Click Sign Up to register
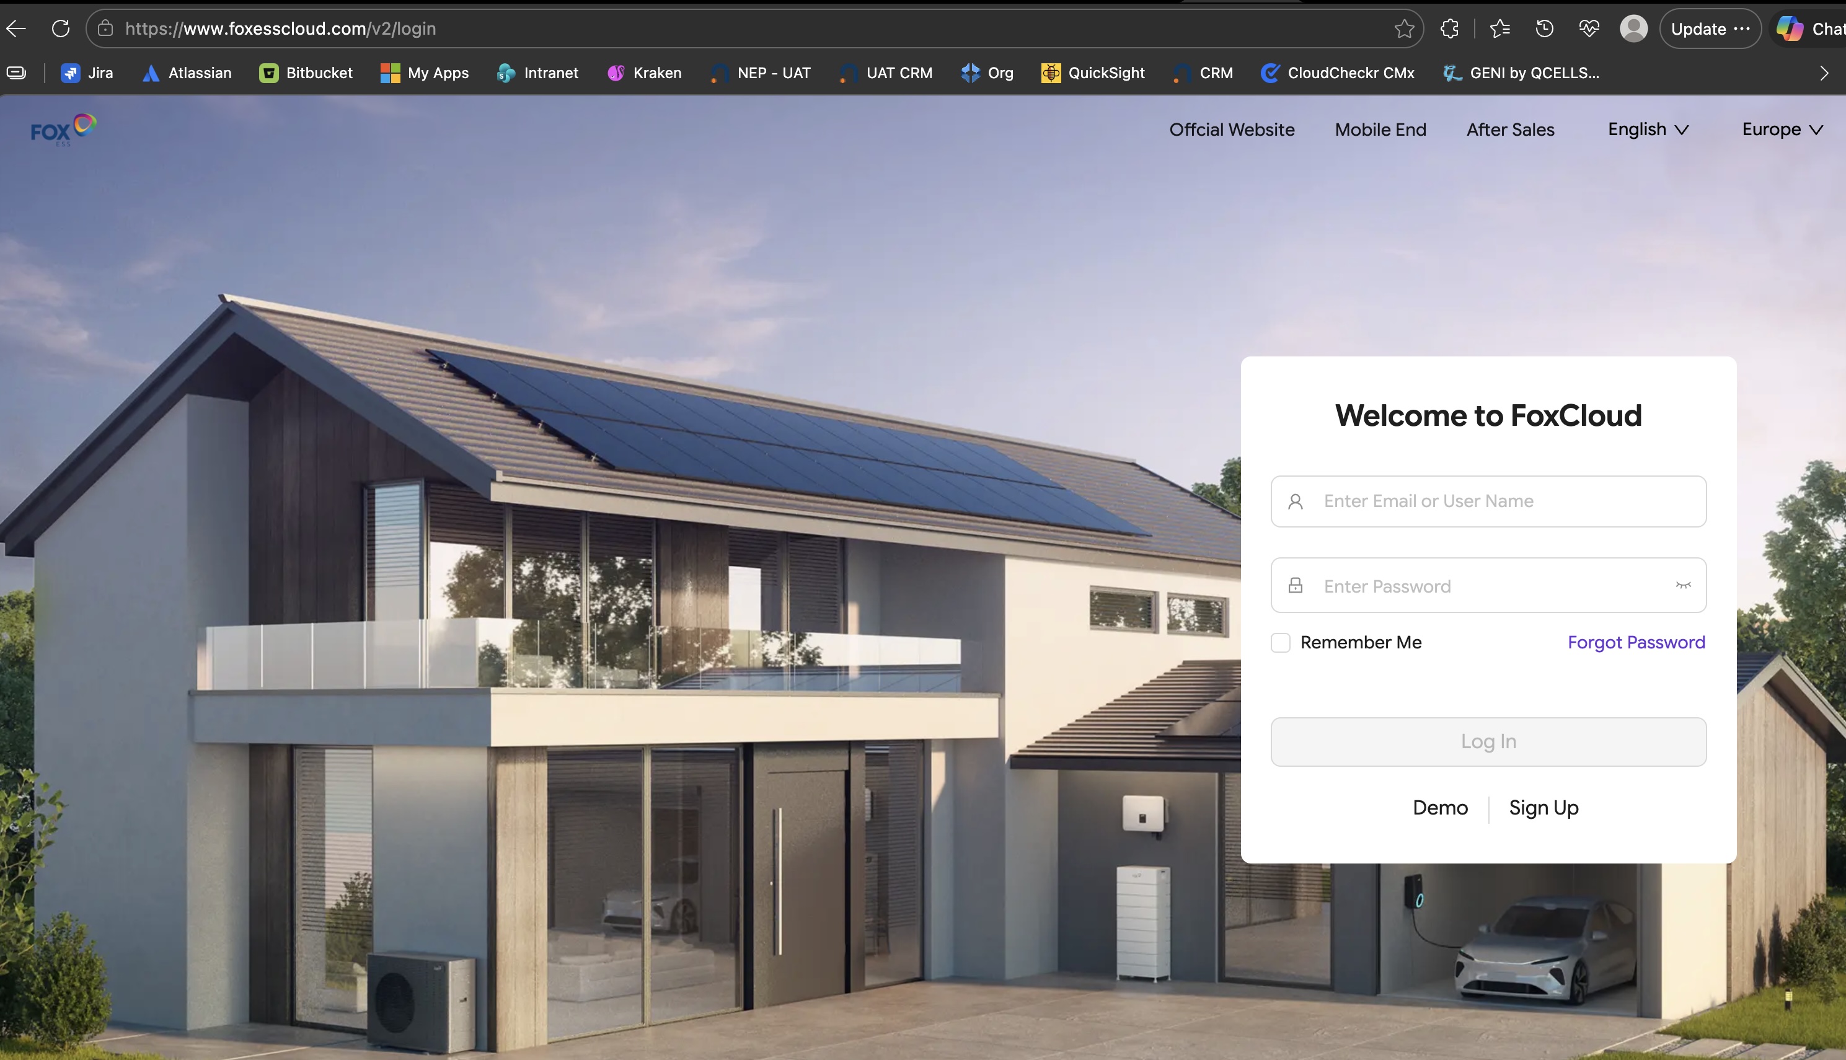The height and width of the screenshot is (1060, 1846). click(x=1543, y=807)
